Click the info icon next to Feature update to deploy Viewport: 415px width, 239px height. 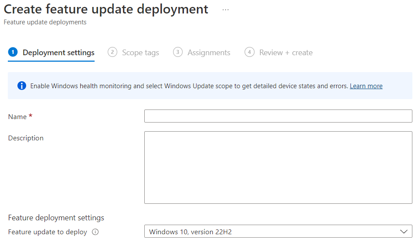pos(95,232)
